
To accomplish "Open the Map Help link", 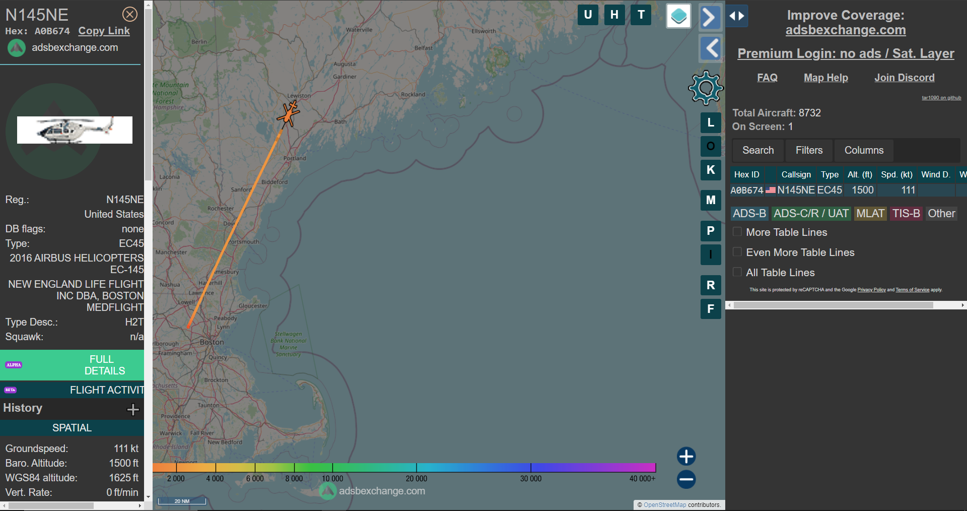I will pyautogui.click(x=826, y=78).
